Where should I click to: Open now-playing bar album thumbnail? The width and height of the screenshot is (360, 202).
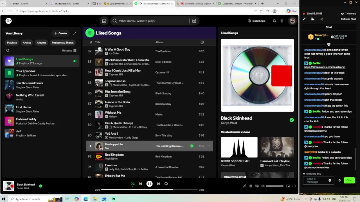click(x=8, y=186)
